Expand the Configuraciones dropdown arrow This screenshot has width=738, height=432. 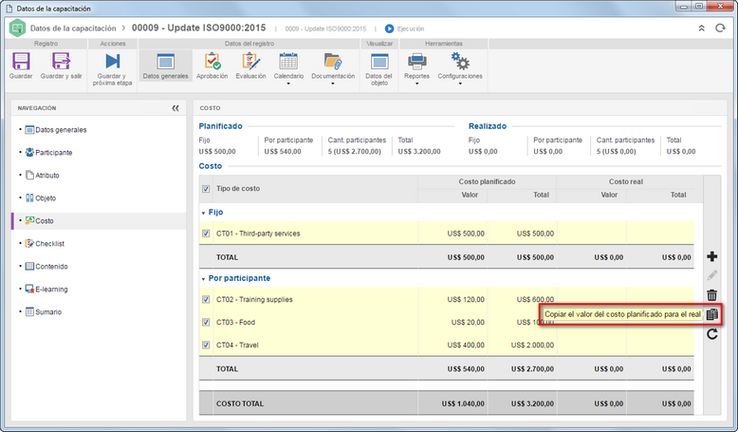click(x=460, y=84)
